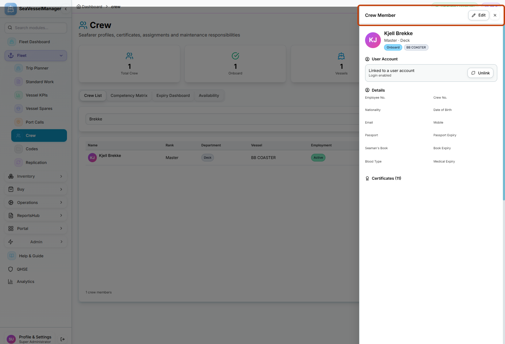Click the QHSE shield icon
The width and height of the screenshot is (505, 344).
[x=11, y=269]
